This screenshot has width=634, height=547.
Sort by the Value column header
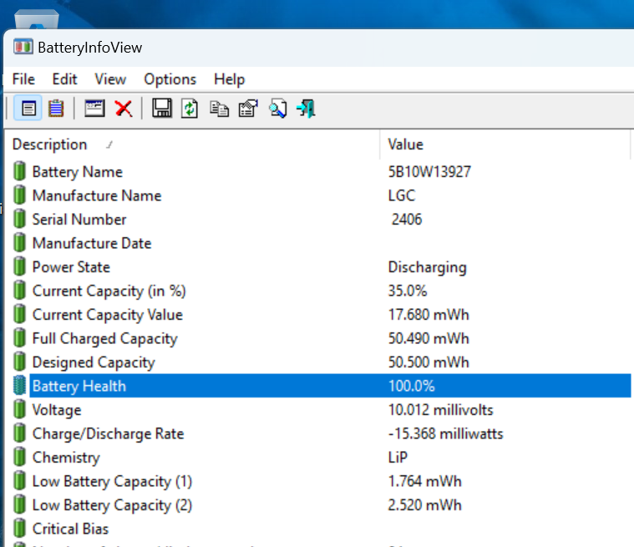click(x=505, y=144)
